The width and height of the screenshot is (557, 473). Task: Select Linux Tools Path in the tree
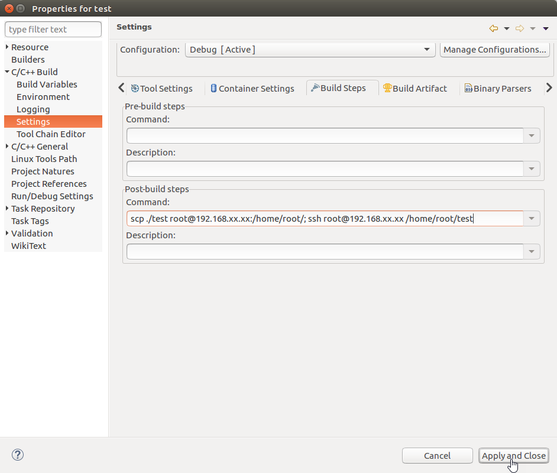(44, 159)
